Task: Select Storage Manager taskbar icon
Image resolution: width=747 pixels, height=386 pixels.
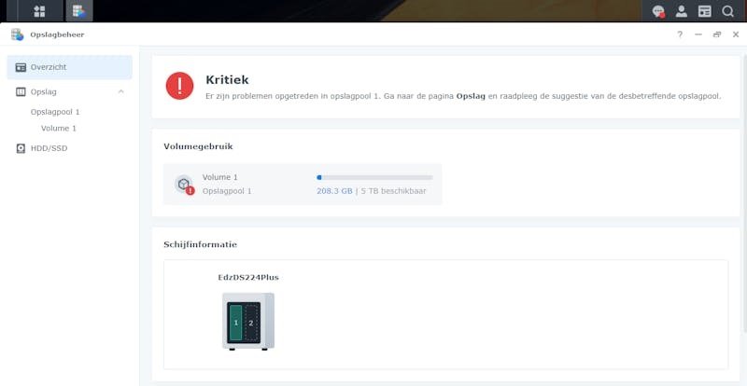Action: 79,11
